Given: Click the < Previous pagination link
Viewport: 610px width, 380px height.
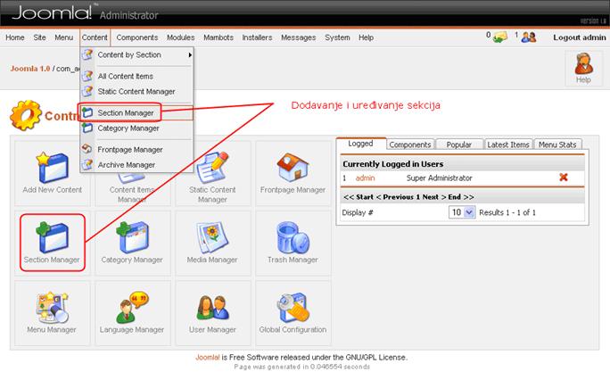Looking at the screenshot, I should [x=395, y=197].
